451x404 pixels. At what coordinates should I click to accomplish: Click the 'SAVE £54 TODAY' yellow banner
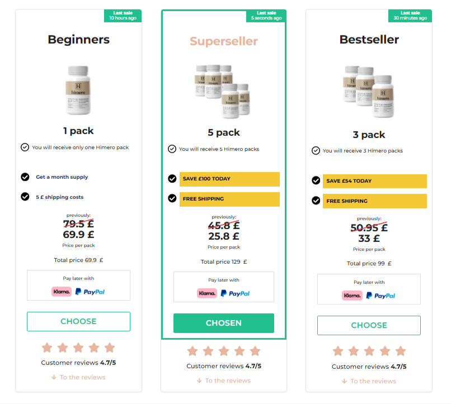(x=374, y=181)
